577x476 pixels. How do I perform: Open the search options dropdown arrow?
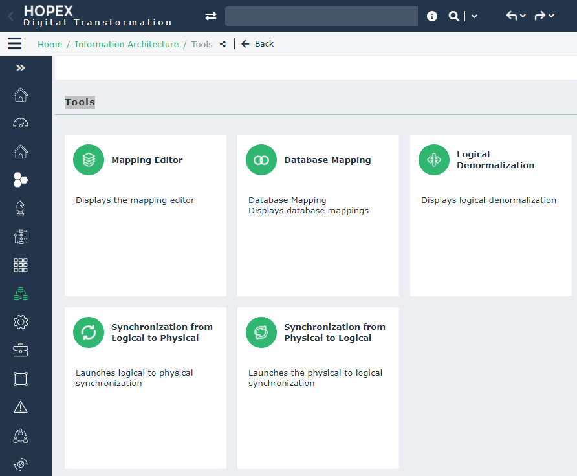pyautogui.click(x=474, y=16)
